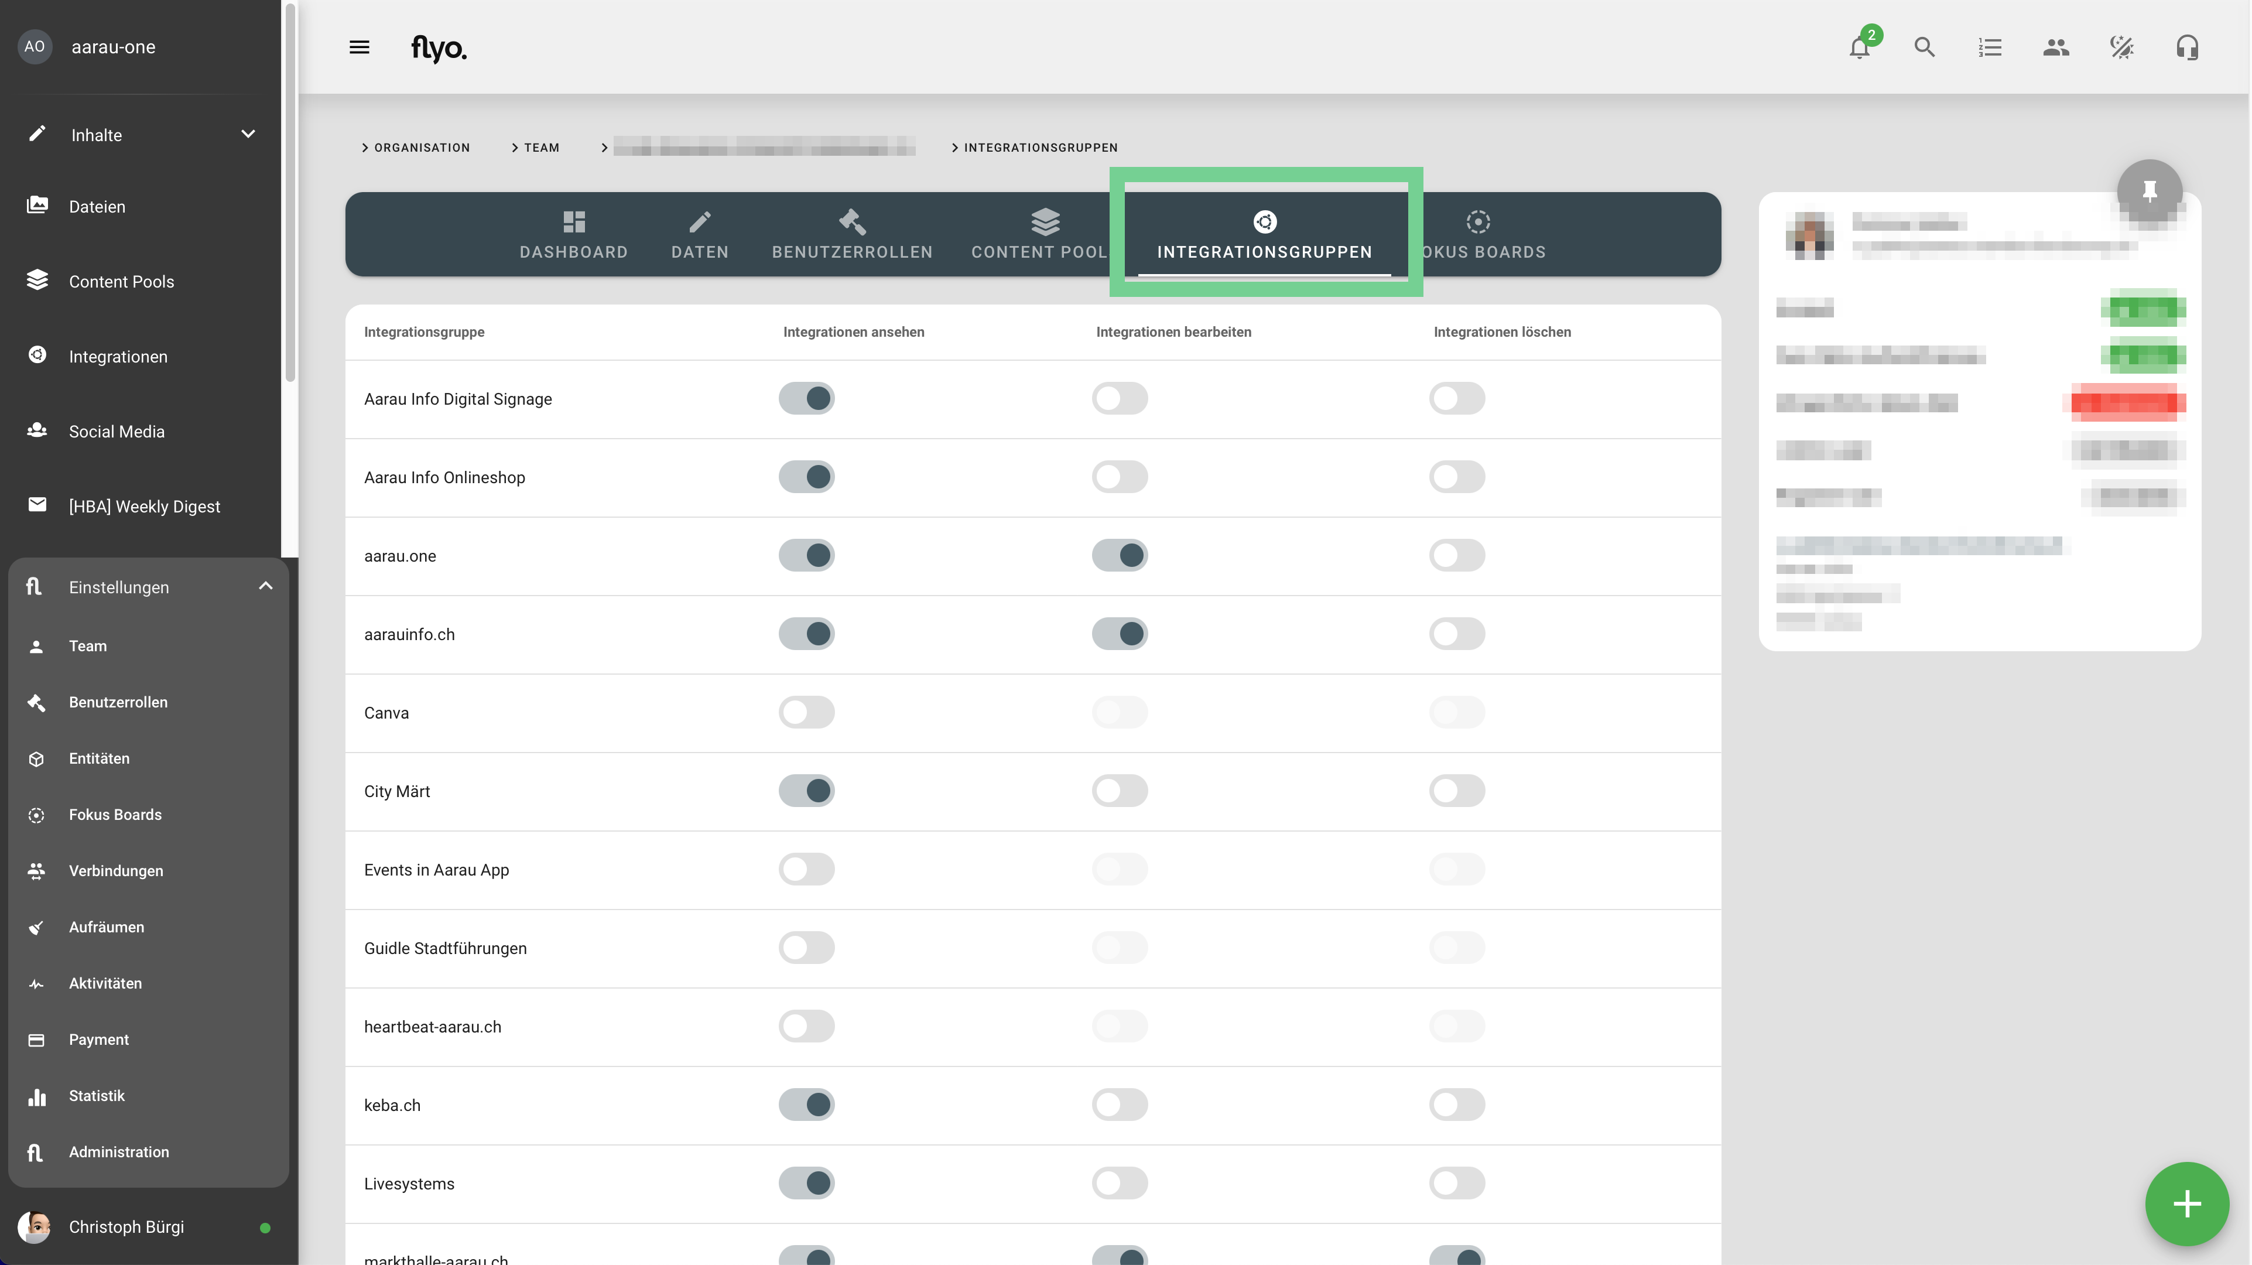Screen dimensions: 2252x1265
Task: Click the search magnifier icon
Action: pos(1924,47)
